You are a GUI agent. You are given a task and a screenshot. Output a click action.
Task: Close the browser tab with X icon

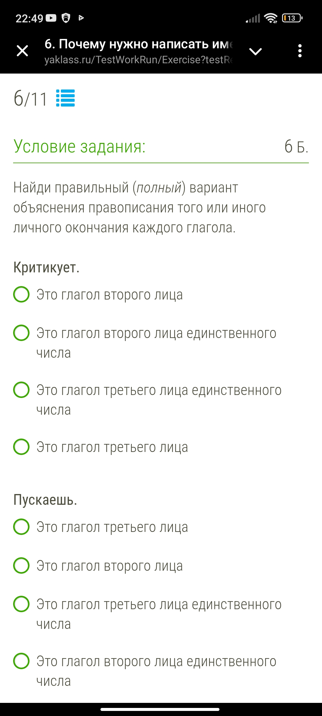[22, 51]
